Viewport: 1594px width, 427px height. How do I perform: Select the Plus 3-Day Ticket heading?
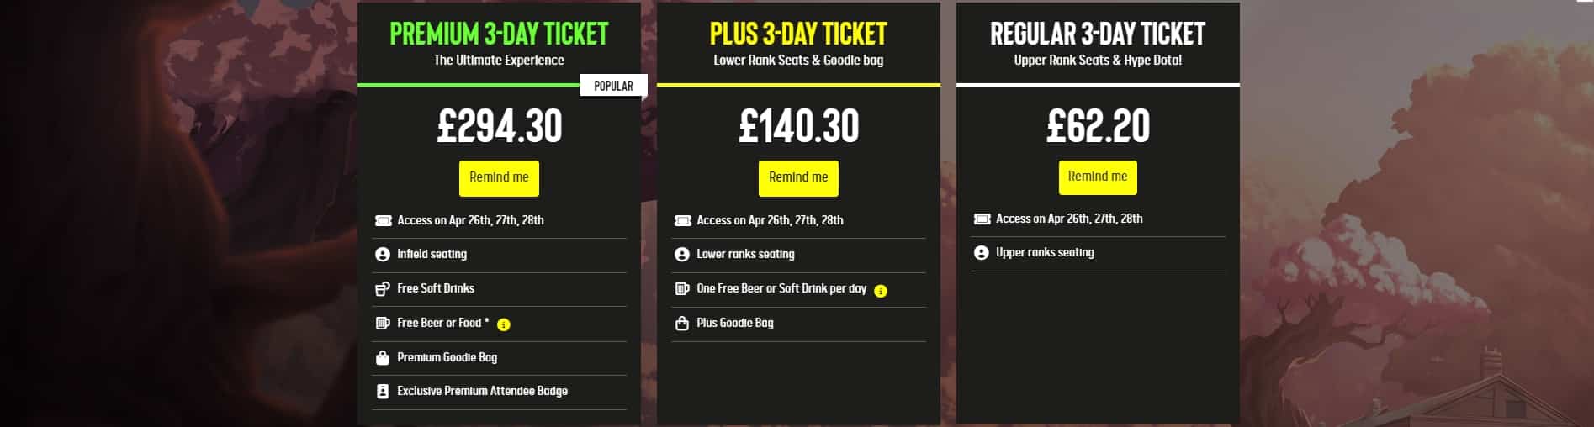pos(798,34)
